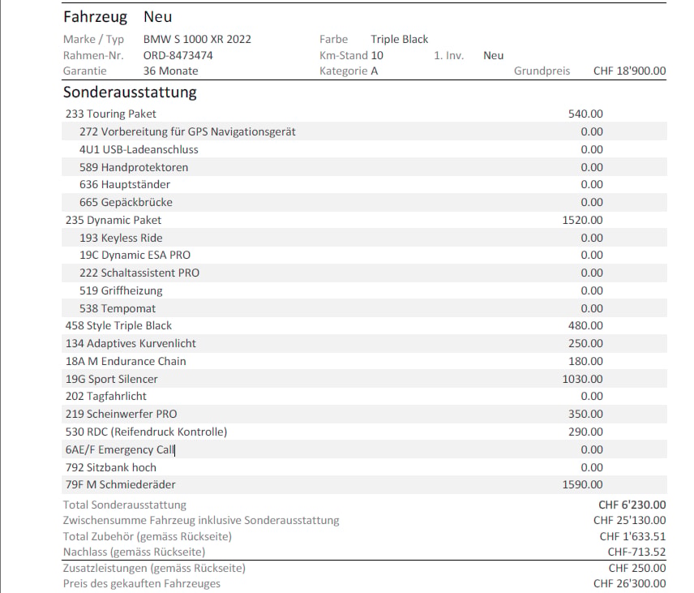Select the Nachlass value CHF-713.52
Viewport: 694px width, 593px height.
pyautogui.click(x=636, y=552)
